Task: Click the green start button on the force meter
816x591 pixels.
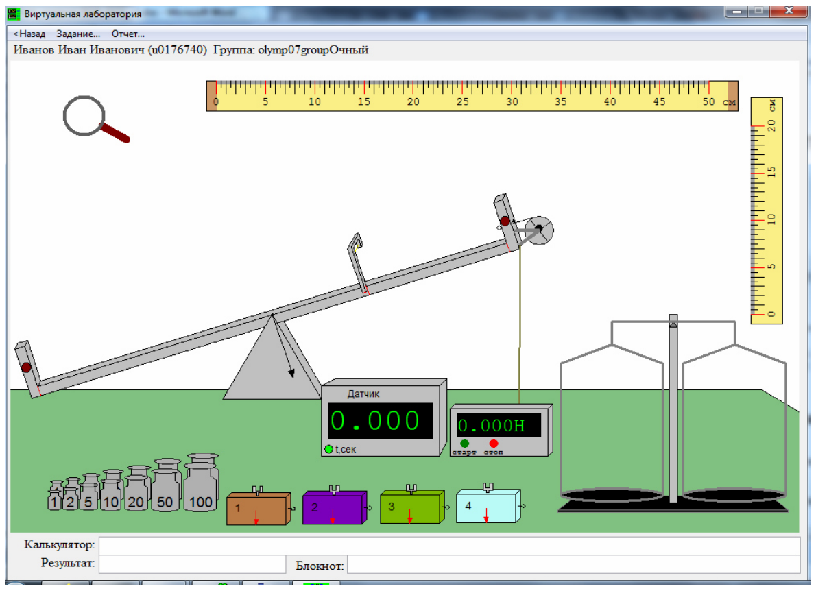Action: (x=464, y=444)
